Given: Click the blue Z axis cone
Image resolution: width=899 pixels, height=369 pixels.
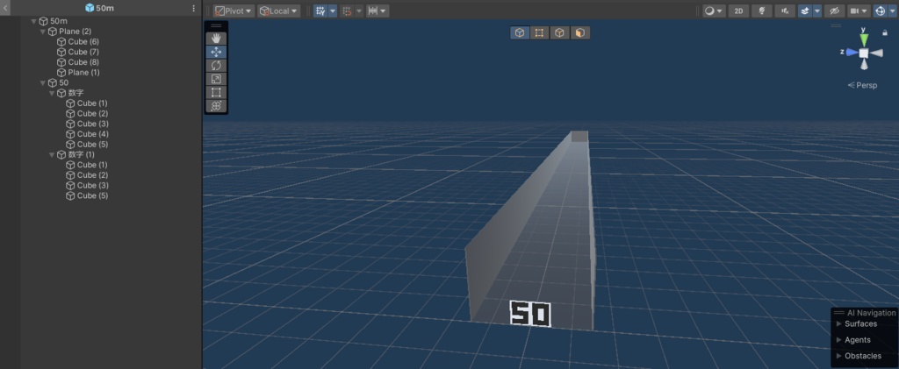Looking at the screenshot, I should (852, 52).
